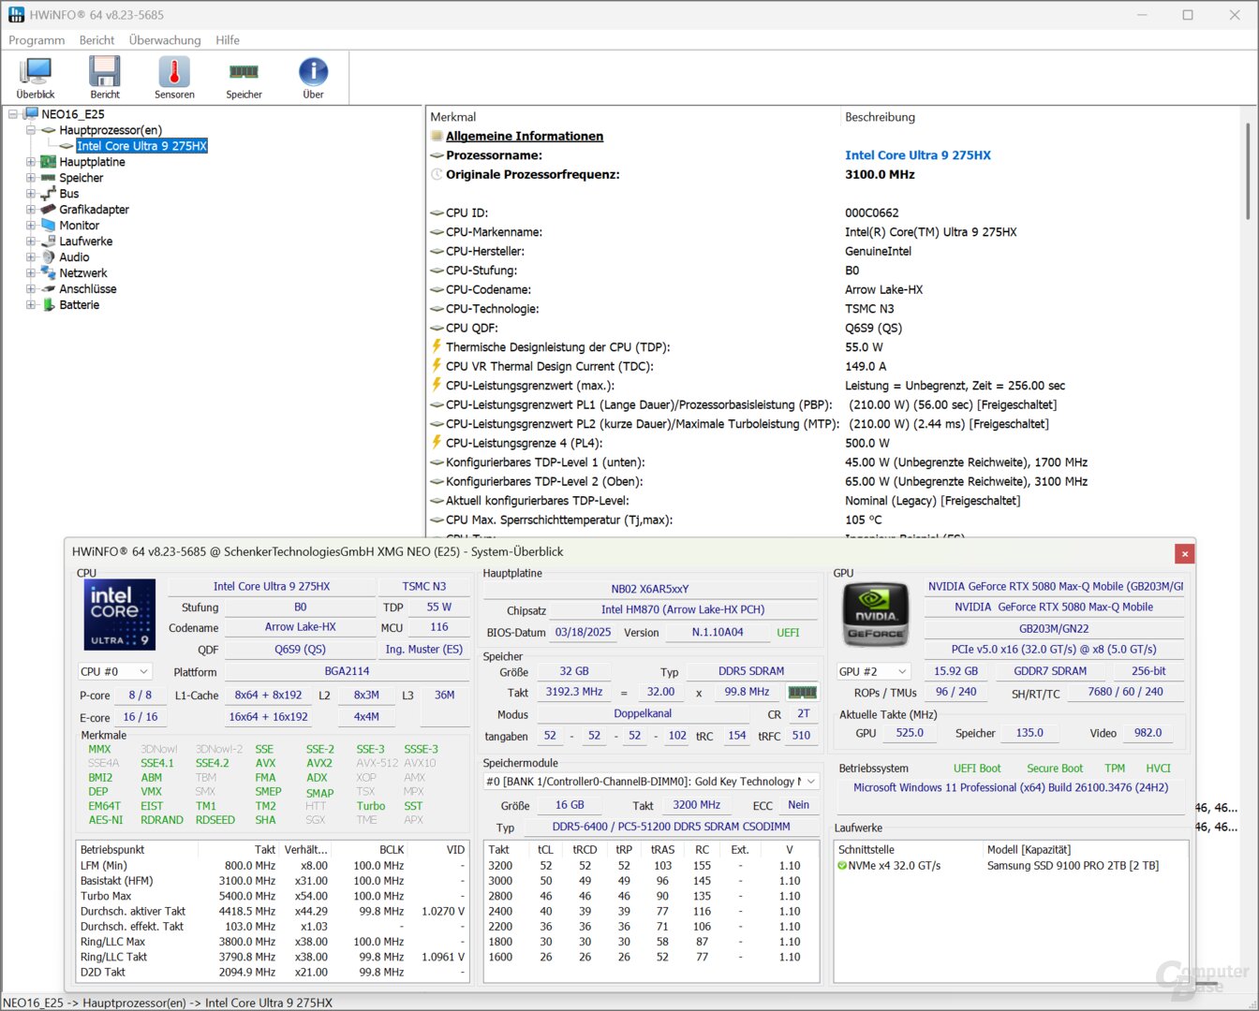Screen dimensions: 1259x1011
Task: Open the CPU #0 dropdown
Action: [x=114, y=671]
